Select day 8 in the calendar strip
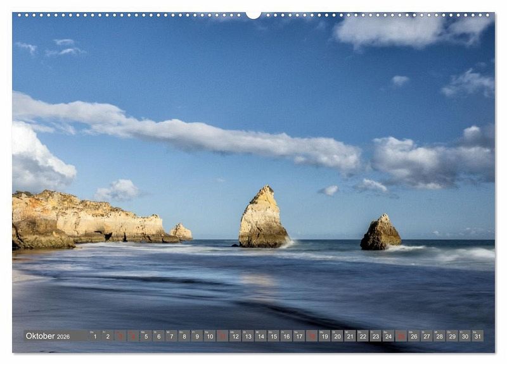 click(184, 336)
